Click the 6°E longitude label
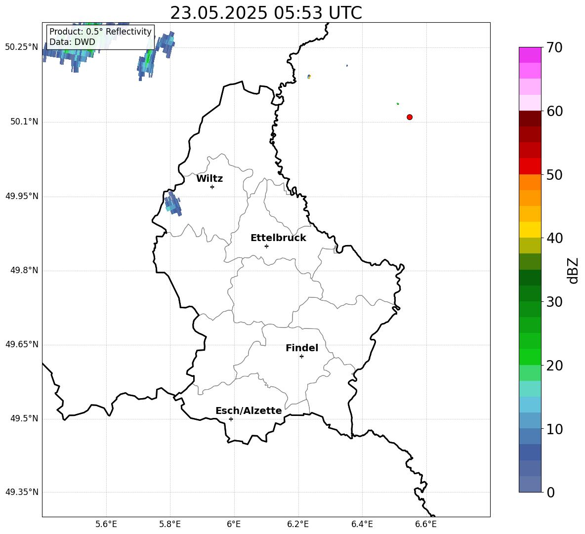The image size is (585, 534). click(234, 524)
